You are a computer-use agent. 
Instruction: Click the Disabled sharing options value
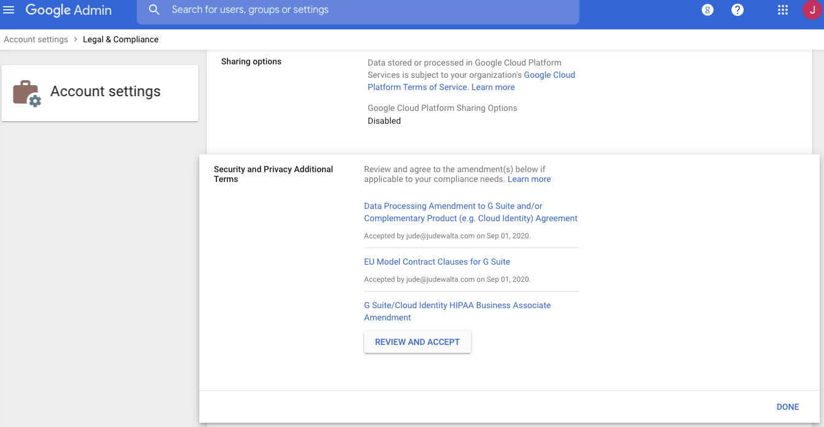point(384,121)
